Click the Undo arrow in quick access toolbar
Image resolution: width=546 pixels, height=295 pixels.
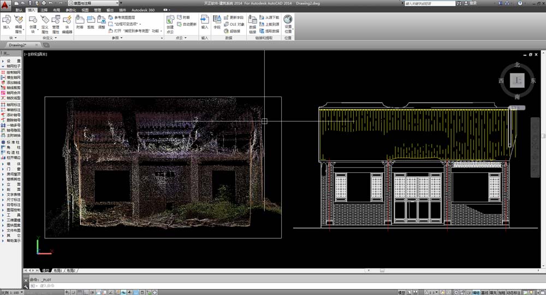(x=51, y=3)
